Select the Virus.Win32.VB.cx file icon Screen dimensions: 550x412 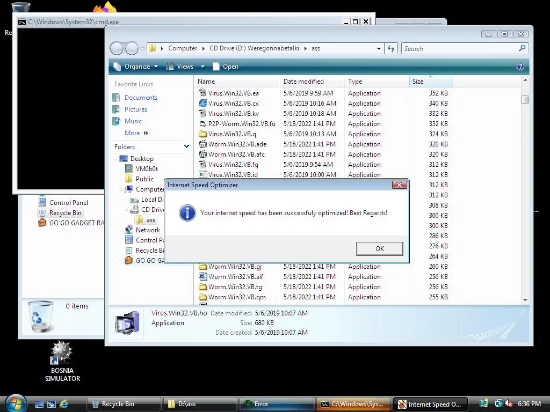tap(202, 104)
